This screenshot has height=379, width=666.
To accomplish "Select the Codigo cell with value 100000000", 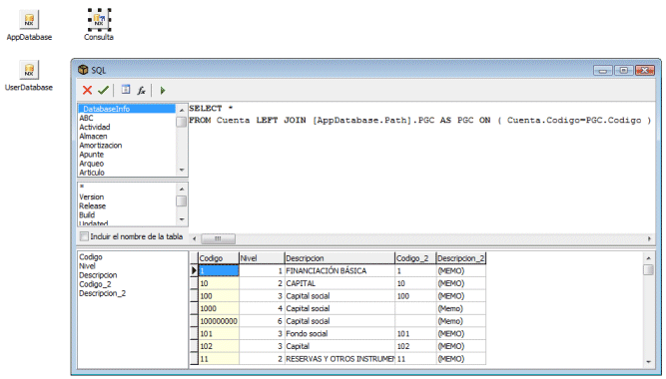I will (x=219, y=321).
